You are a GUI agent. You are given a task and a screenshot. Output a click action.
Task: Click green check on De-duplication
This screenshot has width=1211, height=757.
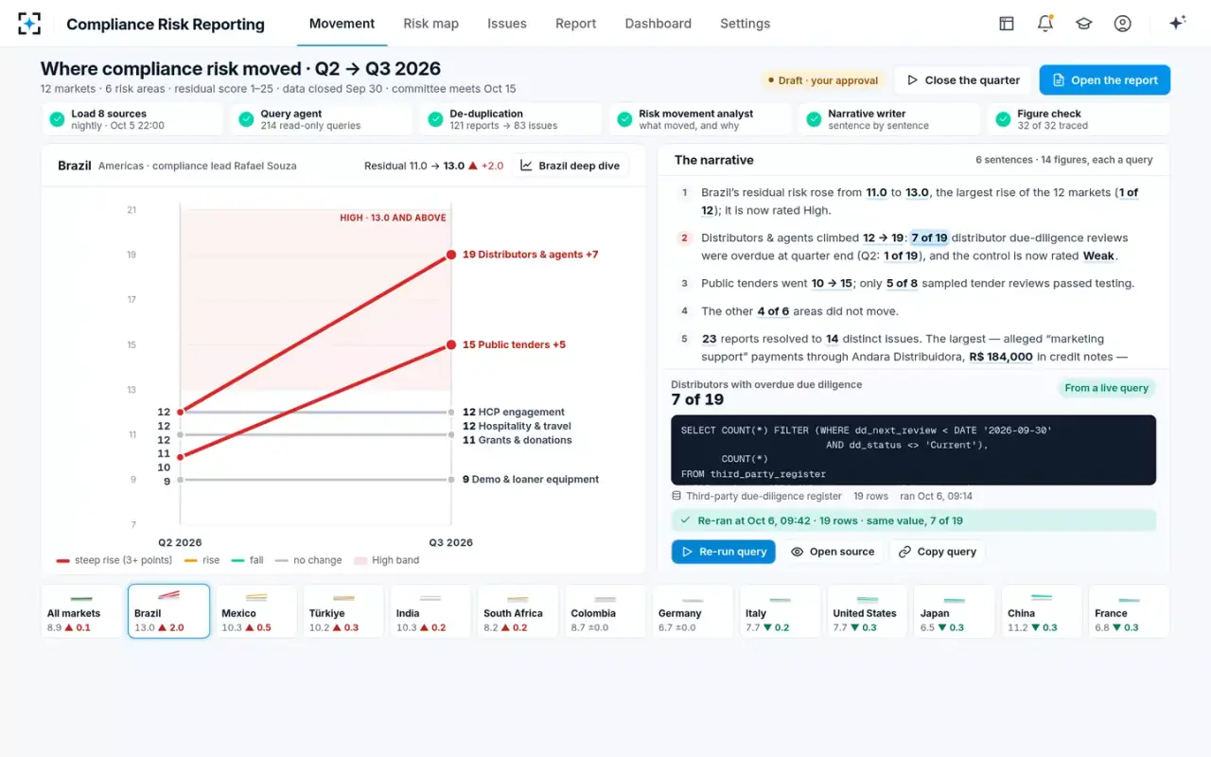point(435,119)
